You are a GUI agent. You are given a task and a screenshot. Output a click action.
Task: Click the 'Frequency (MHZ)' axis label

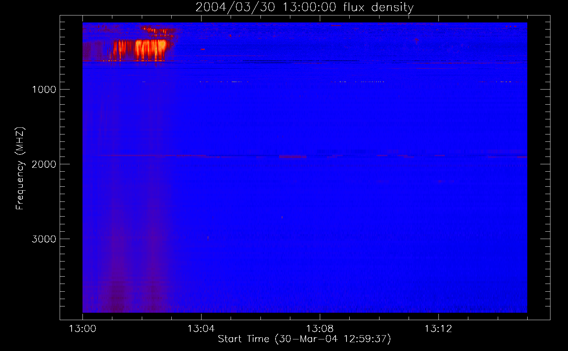[20, 168]
